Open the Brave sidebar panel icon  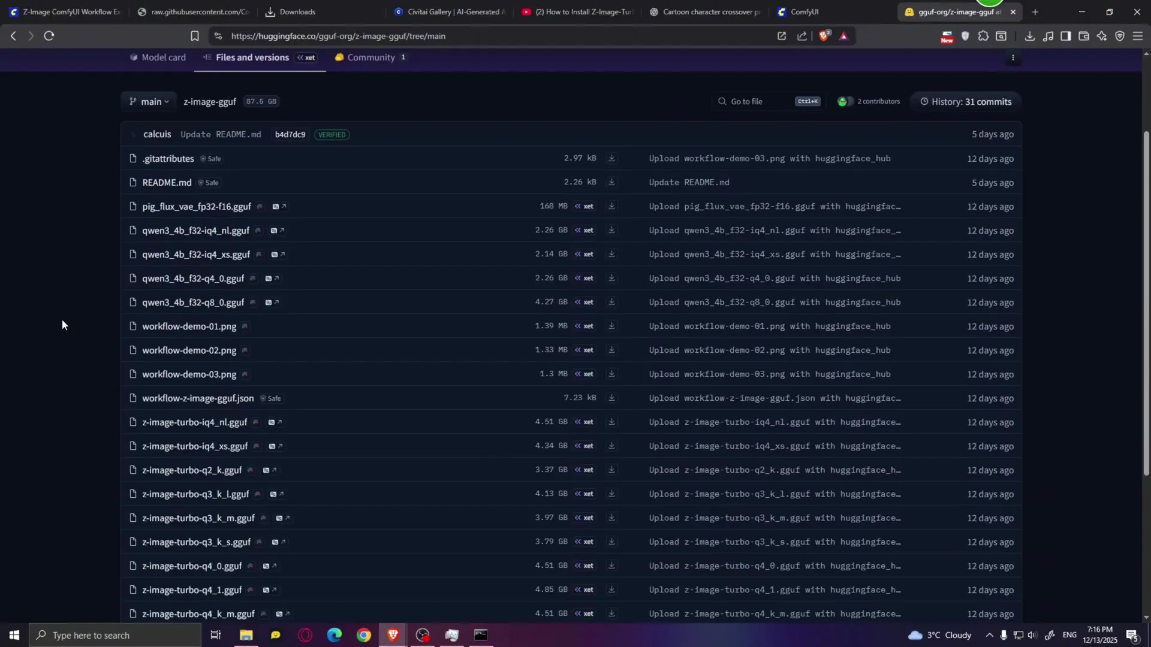click(x=1065, y=36)
